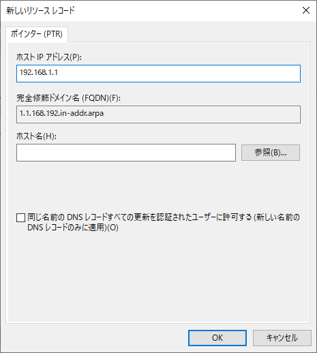
Task: Click the ホスト名(H): label
Action: point(36,136)
